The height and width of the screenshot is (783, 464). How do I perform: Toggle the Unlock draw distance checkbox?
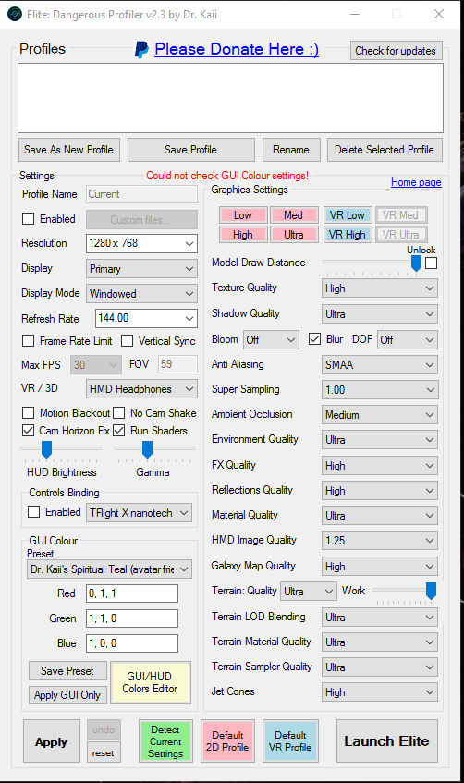(x=431, y=263)
